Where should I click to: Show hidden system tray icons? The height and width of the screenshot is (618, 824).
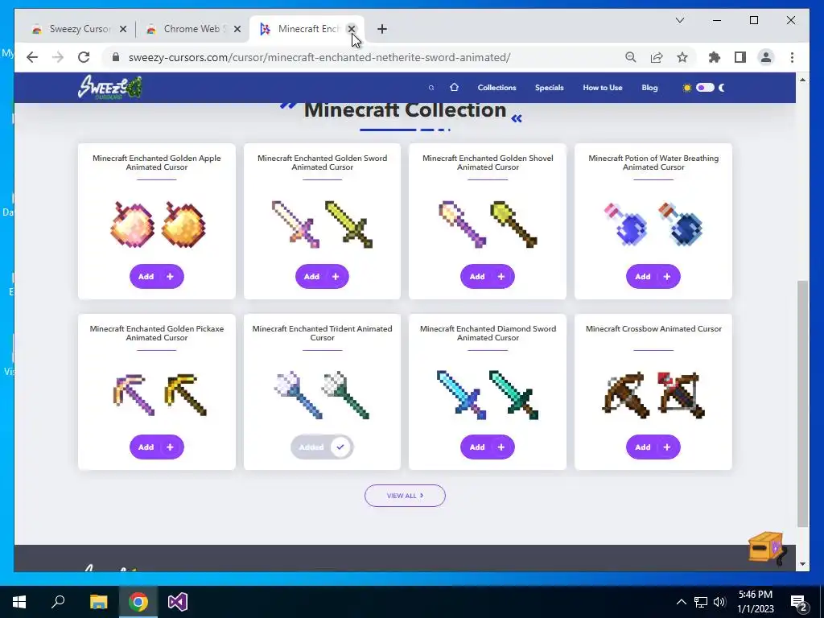click(681, 602)
